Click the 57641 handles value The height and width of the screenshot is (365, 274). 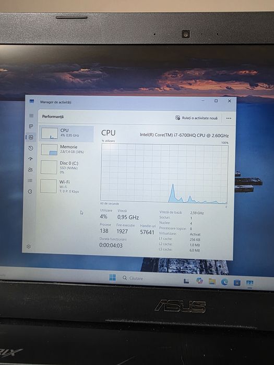(147, 232)
